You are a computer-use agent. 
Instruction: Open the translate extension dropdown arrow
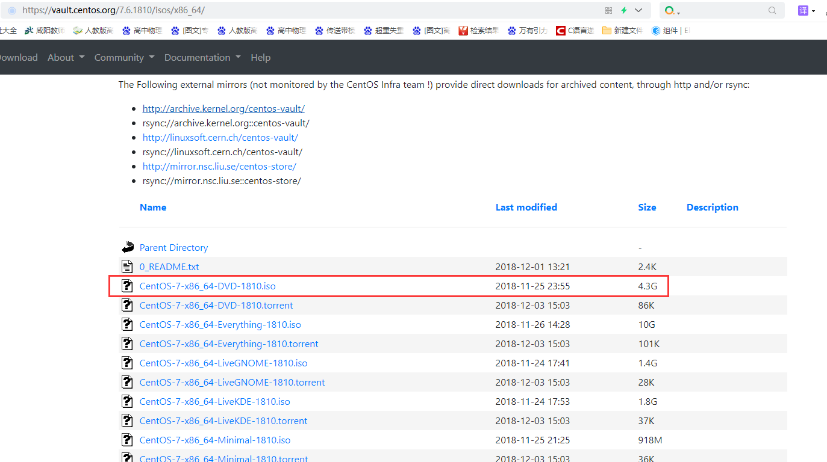[x=813, y=11]
